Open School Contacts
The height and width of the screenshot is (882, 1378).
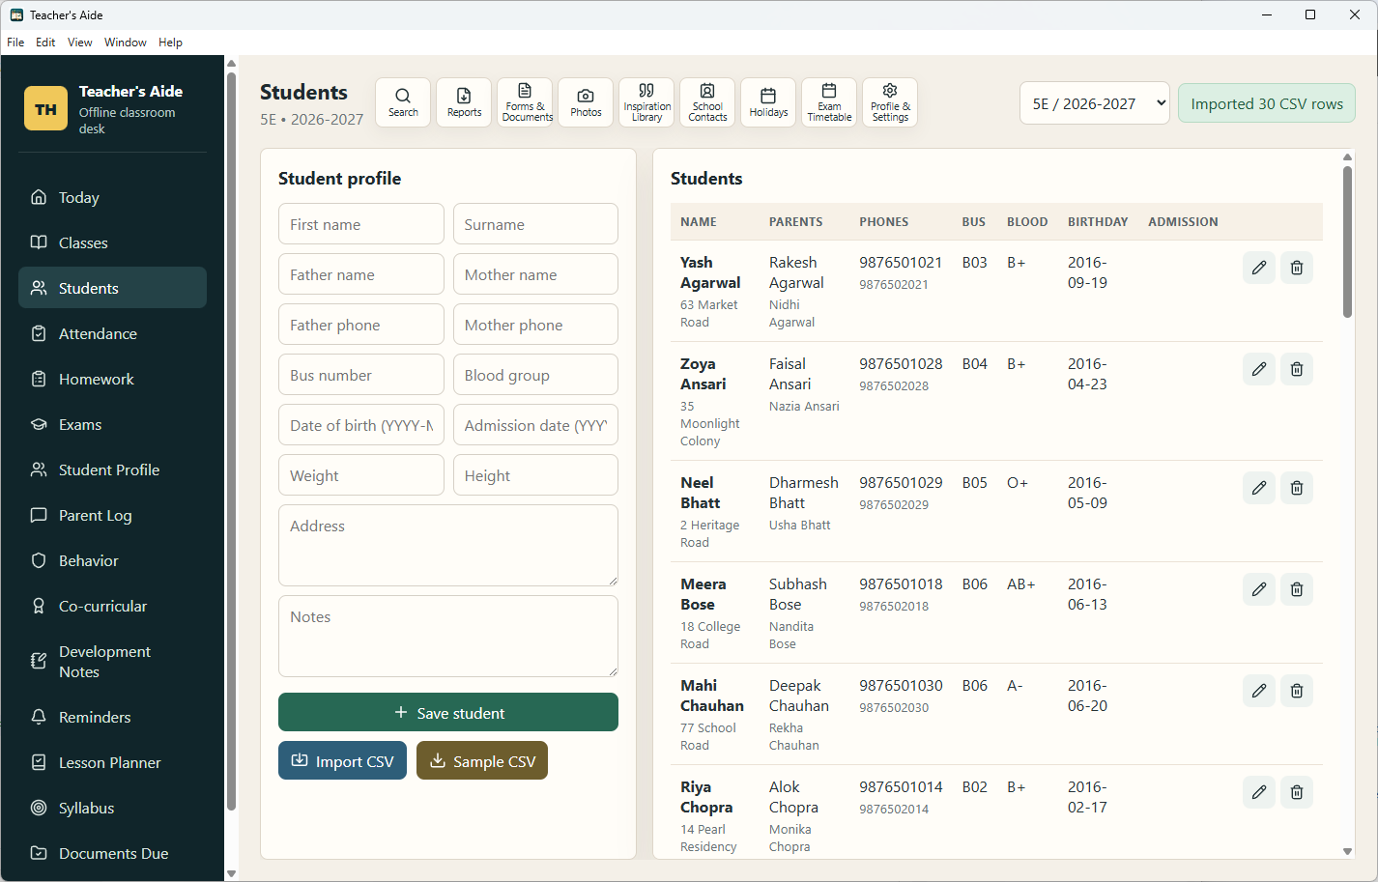tap(707, 102)
